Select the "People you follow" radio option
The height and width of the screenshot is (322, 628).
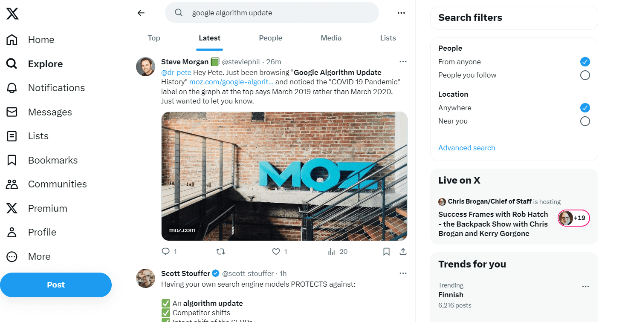point(585,75)
